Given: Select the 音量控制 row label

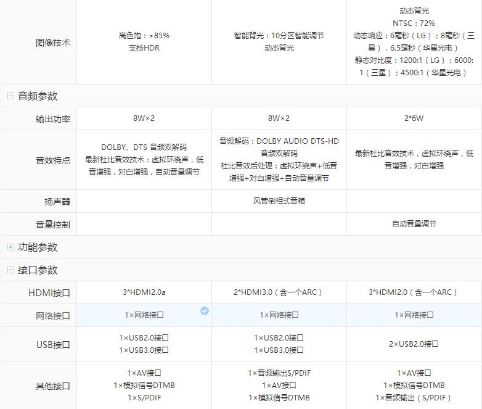Looking at the screenshot, I should tap(53, 225).
